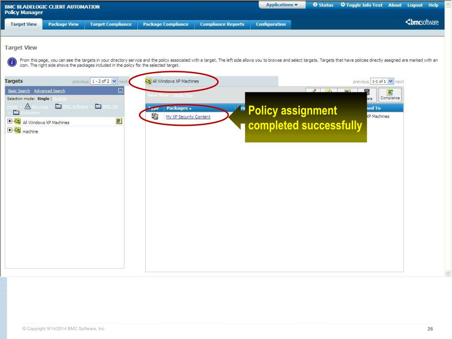
Task: Open Target Compliance tab
Action: tap(111, 24)
